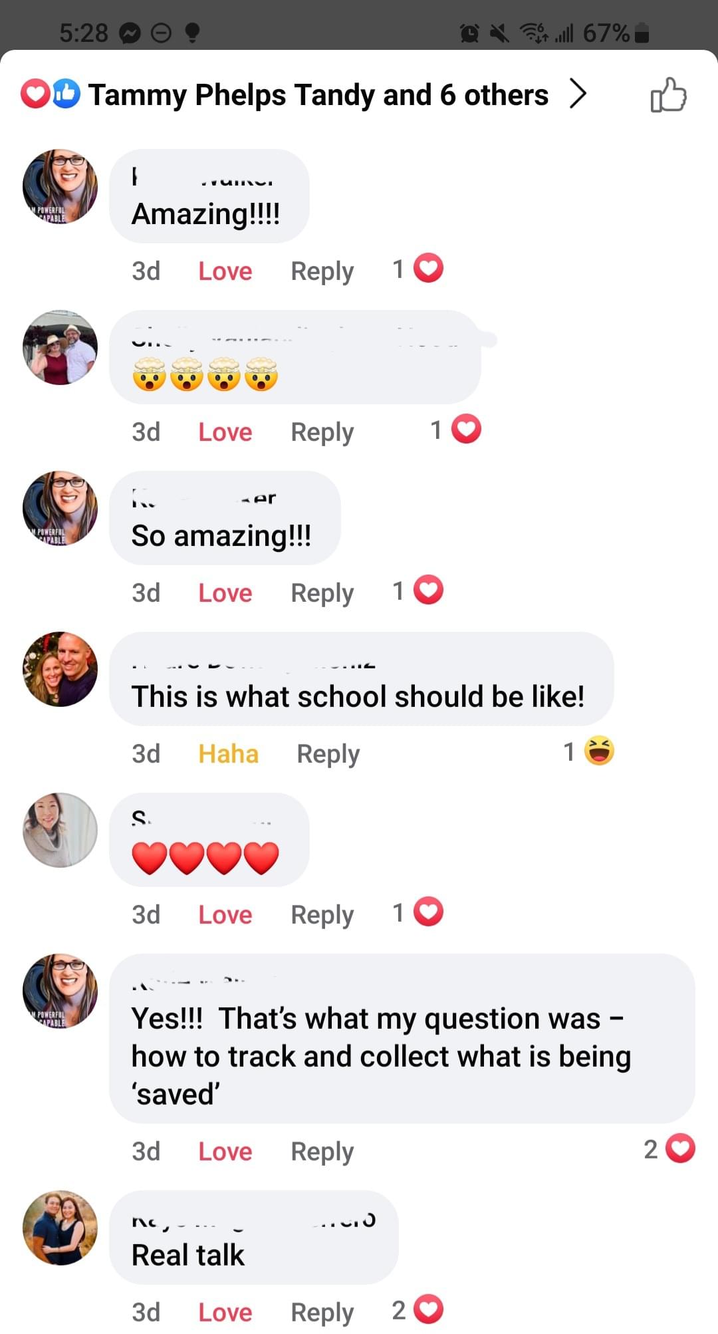
Task: Reply to the 'So amazing!!!' comment
Action: [322, 593]
